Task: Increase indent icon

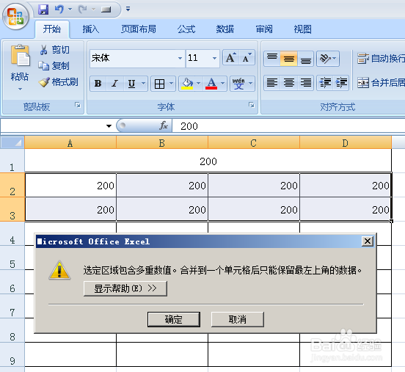Action: (341, 83)
